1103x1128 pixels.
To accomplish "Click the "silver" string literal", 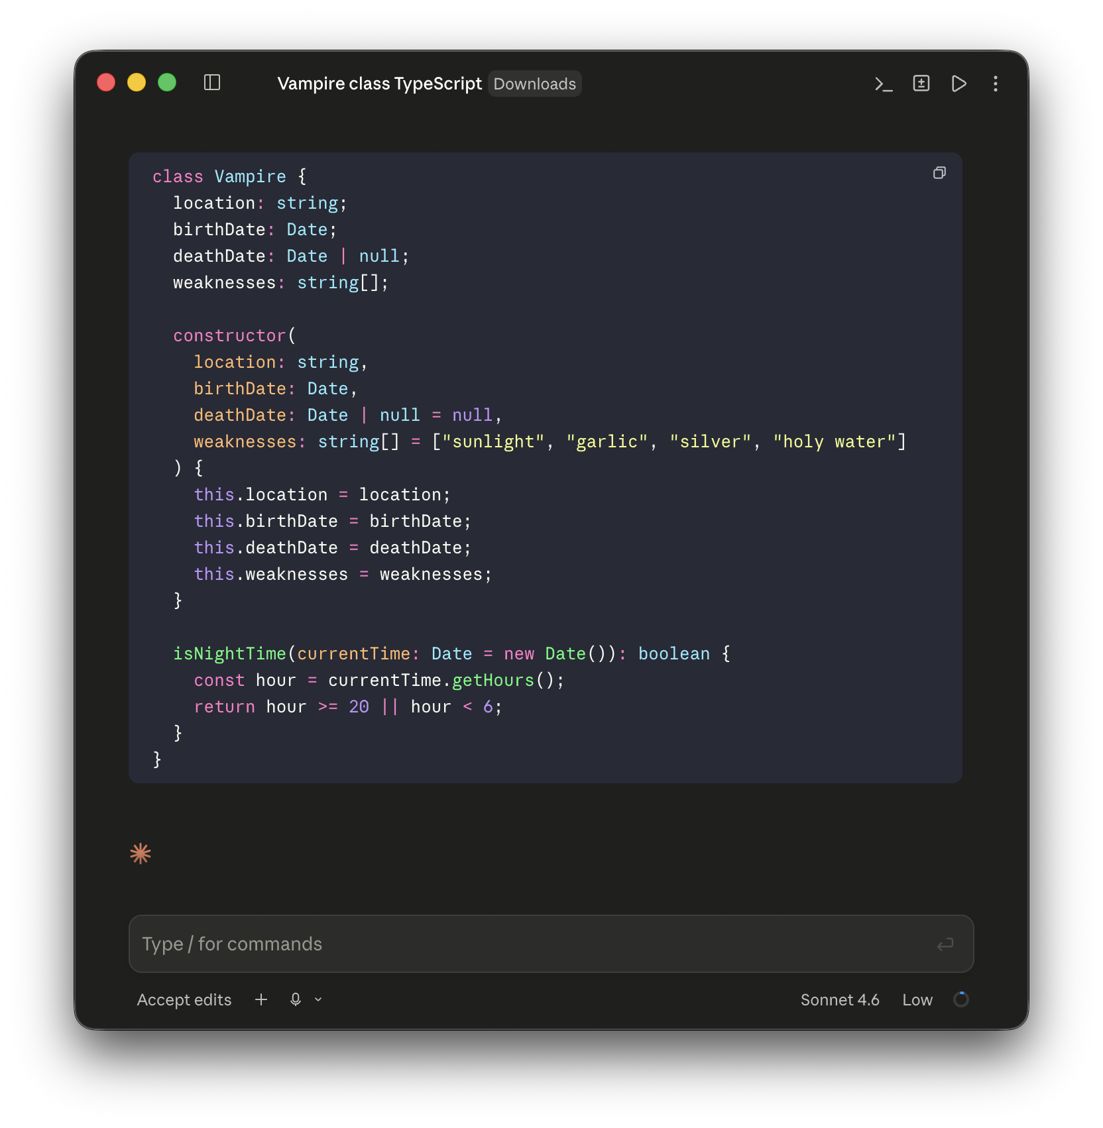I will 711,441.
